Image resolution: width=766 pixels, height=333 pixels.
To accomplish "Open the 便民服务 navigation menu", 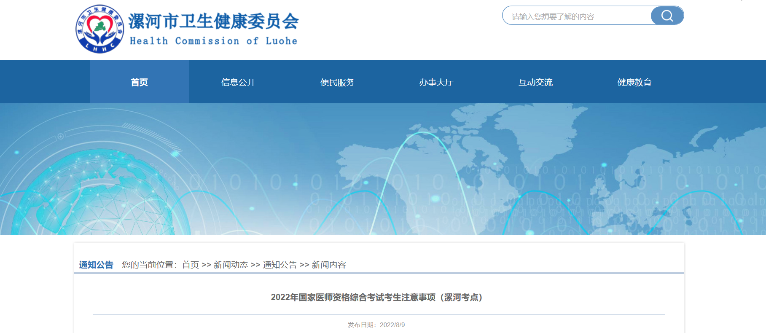I will (x=337, y=82).
